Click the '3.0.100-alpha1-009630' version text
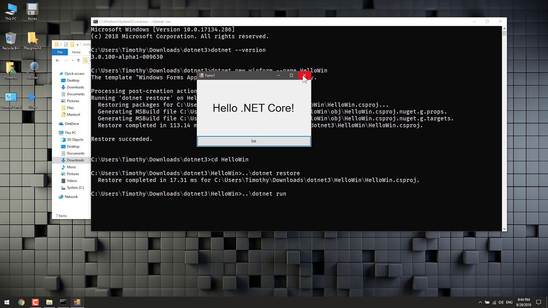 127,57
